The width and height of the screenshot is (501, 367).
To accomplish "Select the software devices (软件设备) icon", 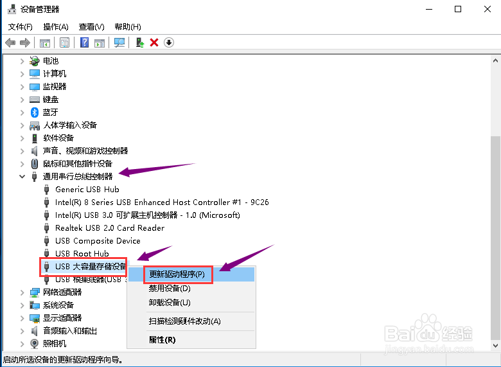I will pyautogui.click(x=35, y=138).
